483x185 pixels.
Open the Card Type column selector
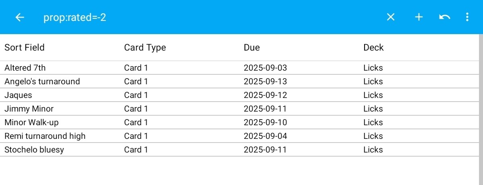click(145, 47)
